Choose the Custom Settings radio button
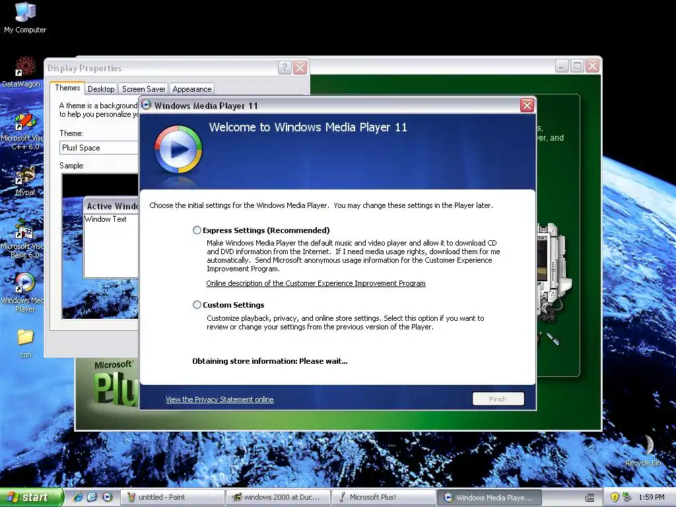The height and width of the screenshot is (507, 676). (x=197, y=305)
